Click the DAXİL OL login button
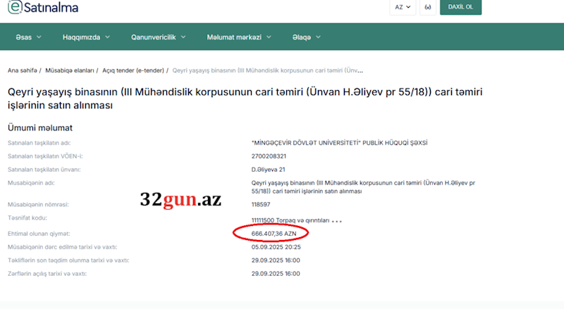This screenshot has height=309, width=564. click(460, 7)
